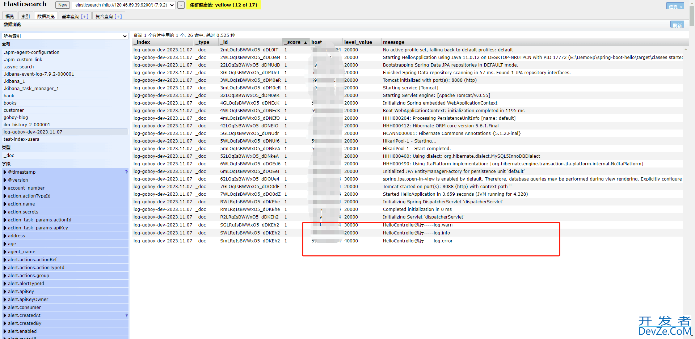The width and height of the screenshot is (695, 339).
Task: Sort by the level_value column header
Action: (x=362, y=42)
